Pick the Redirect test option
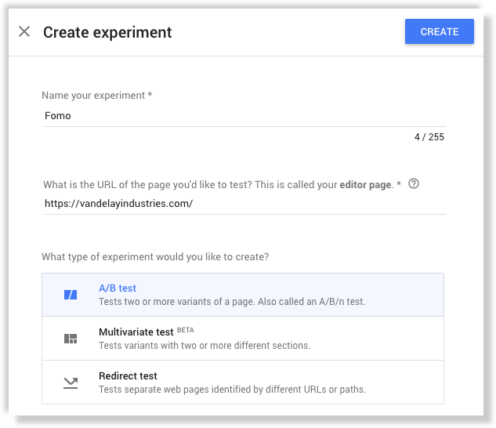496x428 pixels. coord(243,382)
